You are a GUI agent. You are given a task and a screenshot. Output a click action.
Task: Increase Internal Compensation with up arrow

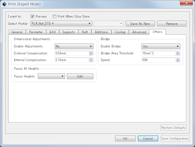(91, 59)
